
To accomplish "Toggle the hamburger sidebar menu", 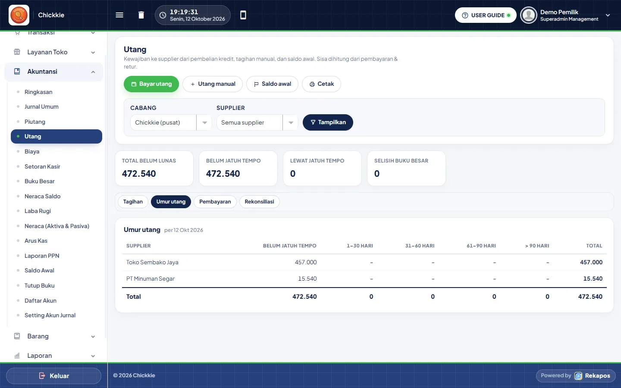I will click(119, 15).
